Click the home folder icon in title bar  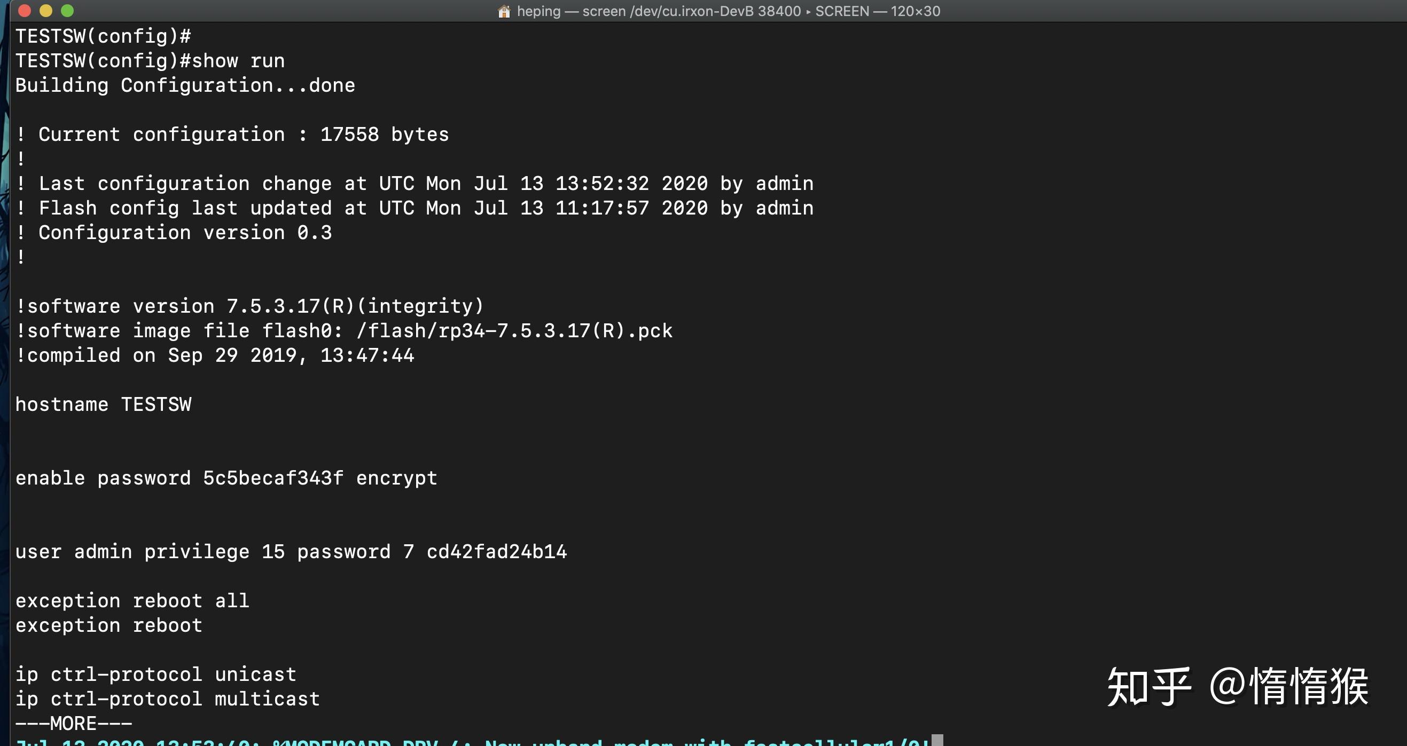point(504,11)
